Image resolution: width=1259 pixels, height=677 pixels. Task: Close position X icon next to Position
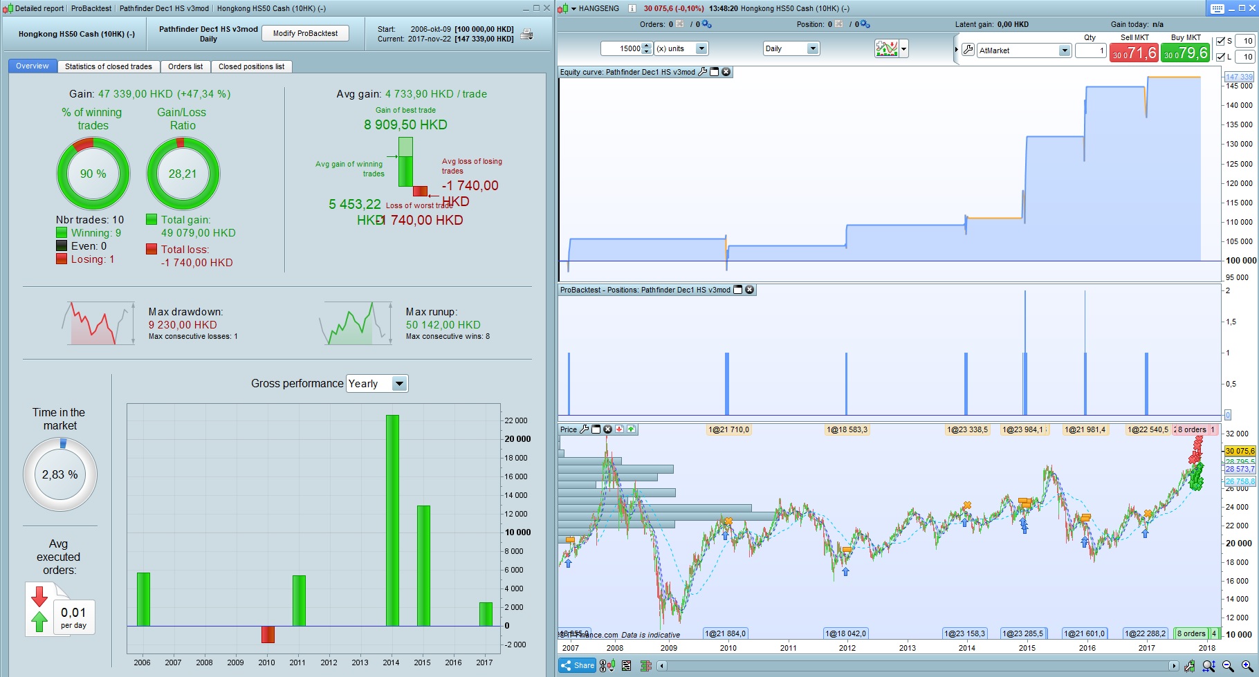pos(838,24)
